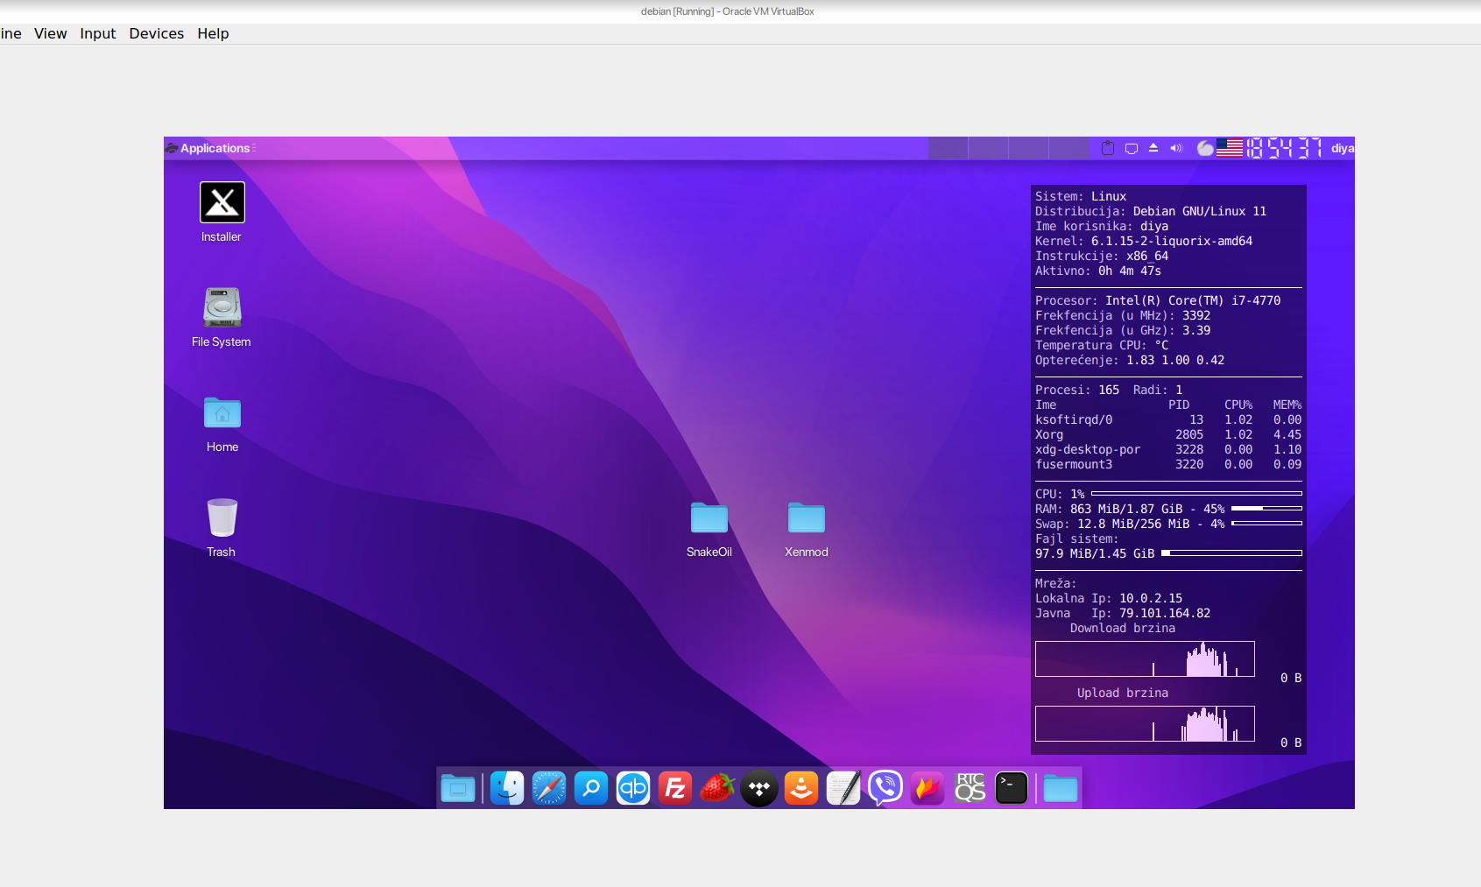Open the VirtualBox Help menu
The width and height of the screenshot is (1481, 887).
click(x=213, y=33)
